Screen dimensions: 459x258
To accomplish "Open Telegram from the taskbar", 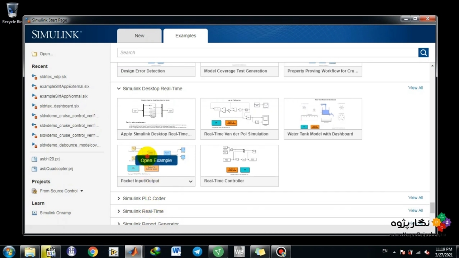I will 197,252.
